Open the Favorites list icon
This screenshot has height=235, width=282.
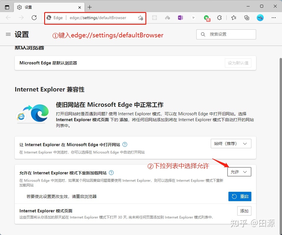pyautogui.click(x=234, y=18)
